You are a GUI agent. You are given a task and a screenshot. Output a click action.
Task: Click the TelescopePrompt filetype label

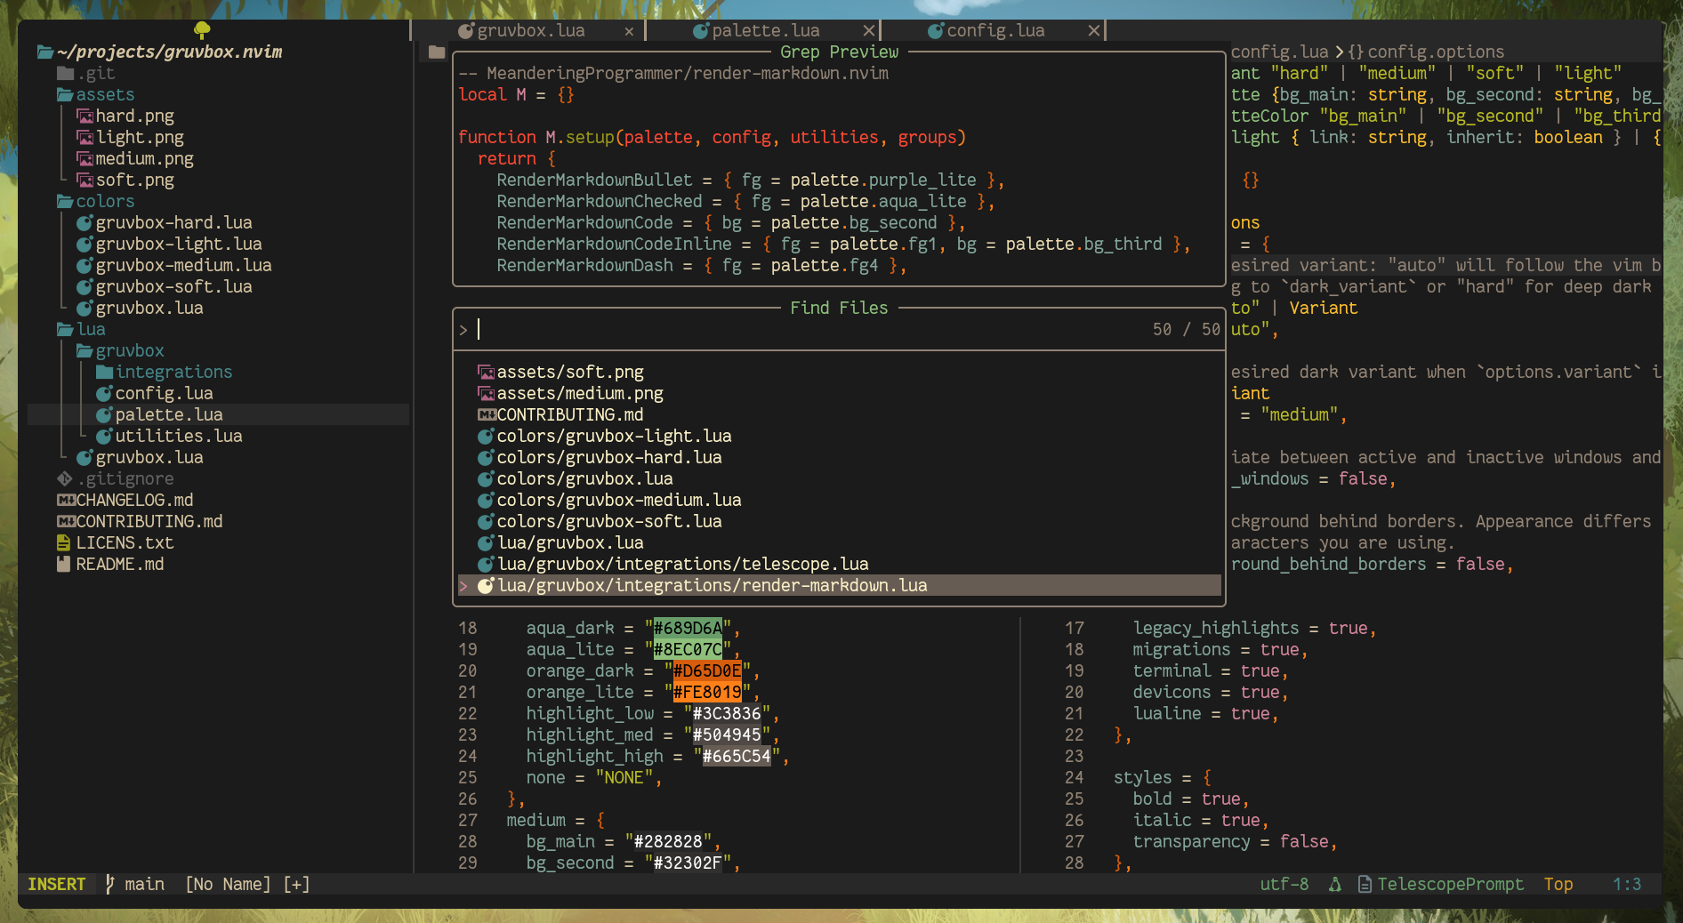[x=1451, y=885]
